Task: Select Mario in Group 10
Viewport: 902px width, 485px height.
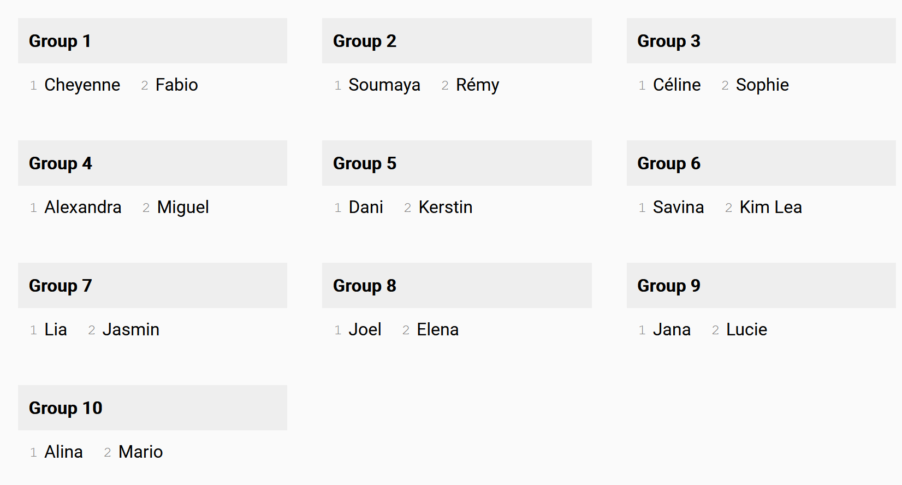Action: (140, 452)
